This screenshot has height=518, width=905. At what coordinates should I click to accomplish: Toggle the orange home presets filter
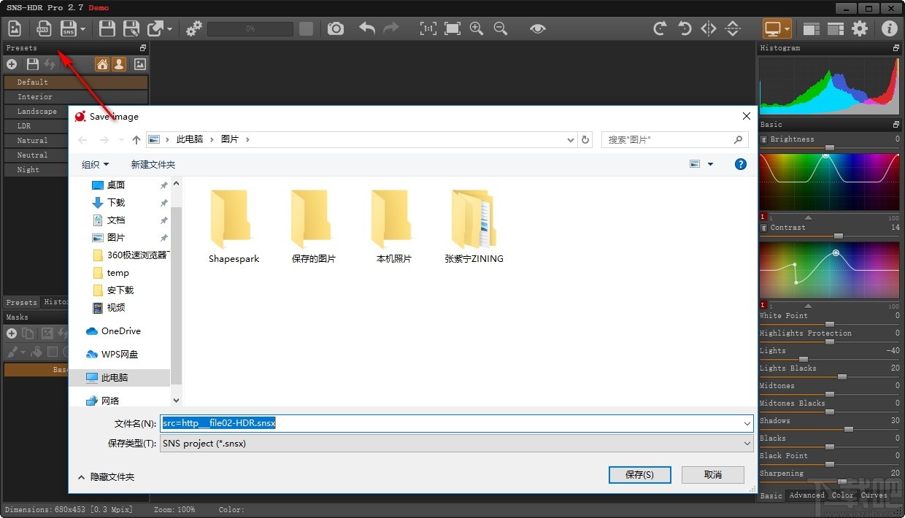coord(102,64)
